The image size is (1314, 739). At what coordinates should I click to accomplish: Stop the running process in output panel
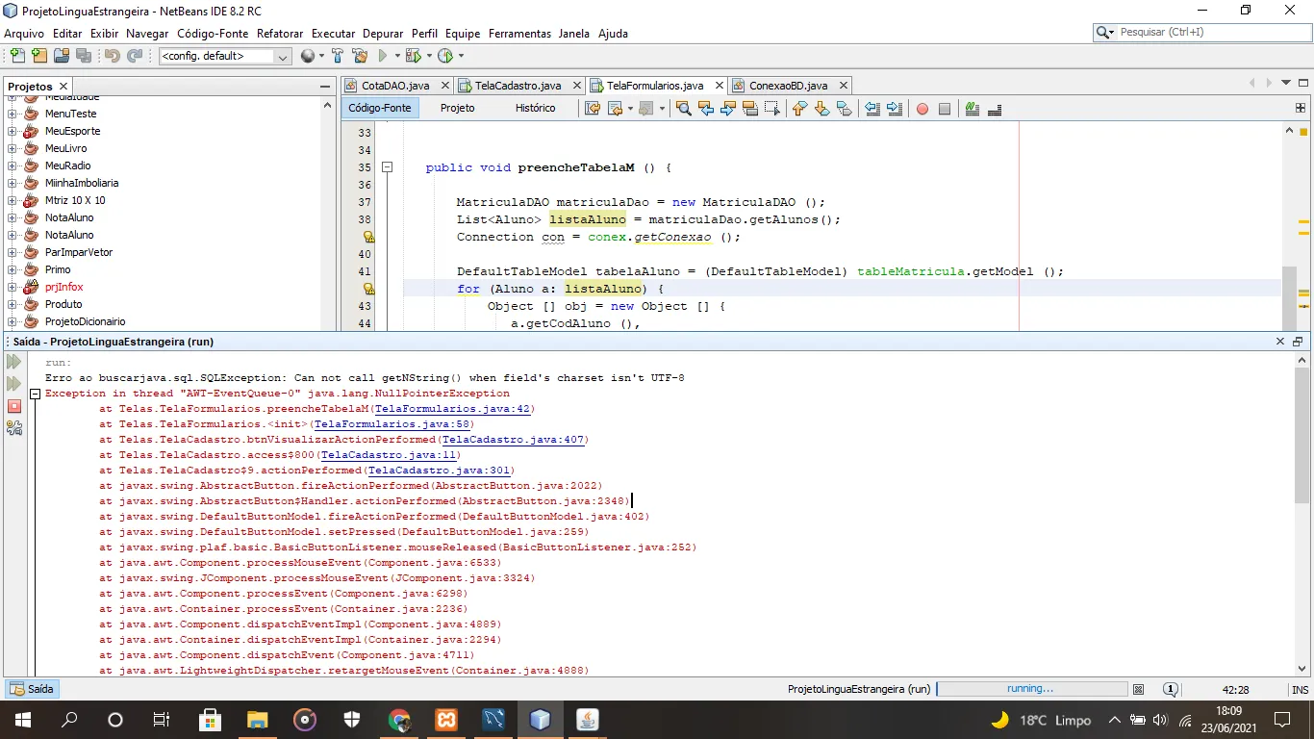pyautogui.click(x=13, y=406)
